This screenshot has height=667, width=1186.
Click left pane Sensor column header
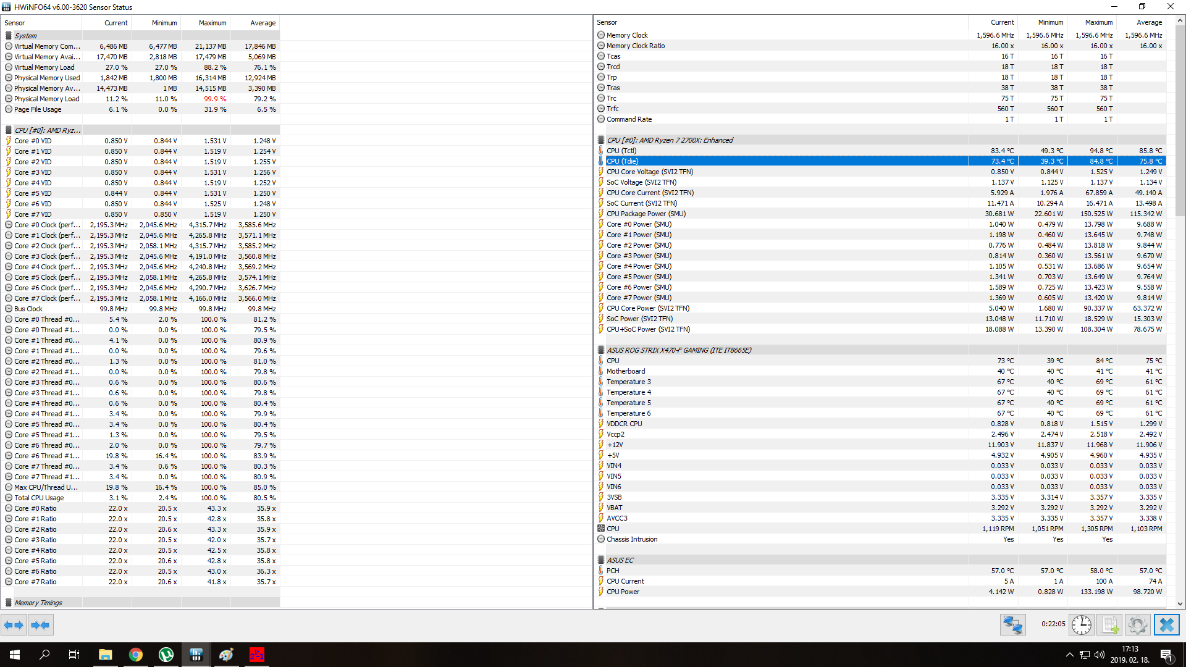(41, 23)
